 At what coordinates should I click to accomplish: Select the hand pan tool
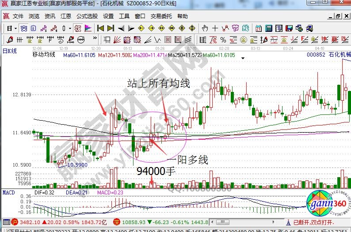click(205, 28)
